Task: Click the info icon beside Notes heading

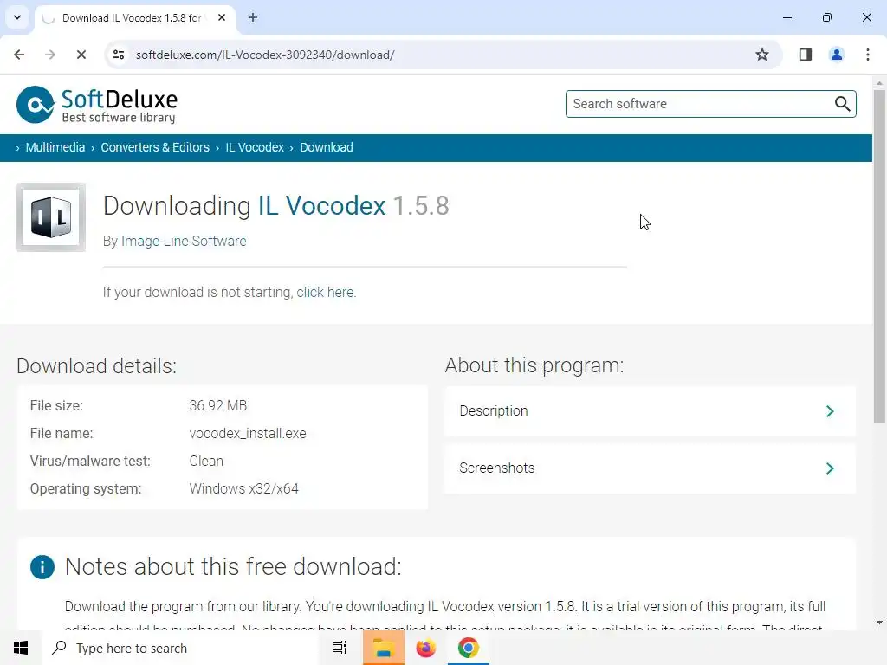Action: click(42, 566)
